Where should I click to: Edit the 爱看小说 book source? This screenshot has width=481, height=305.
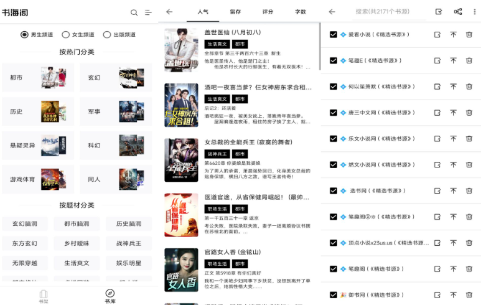(437, 35)
